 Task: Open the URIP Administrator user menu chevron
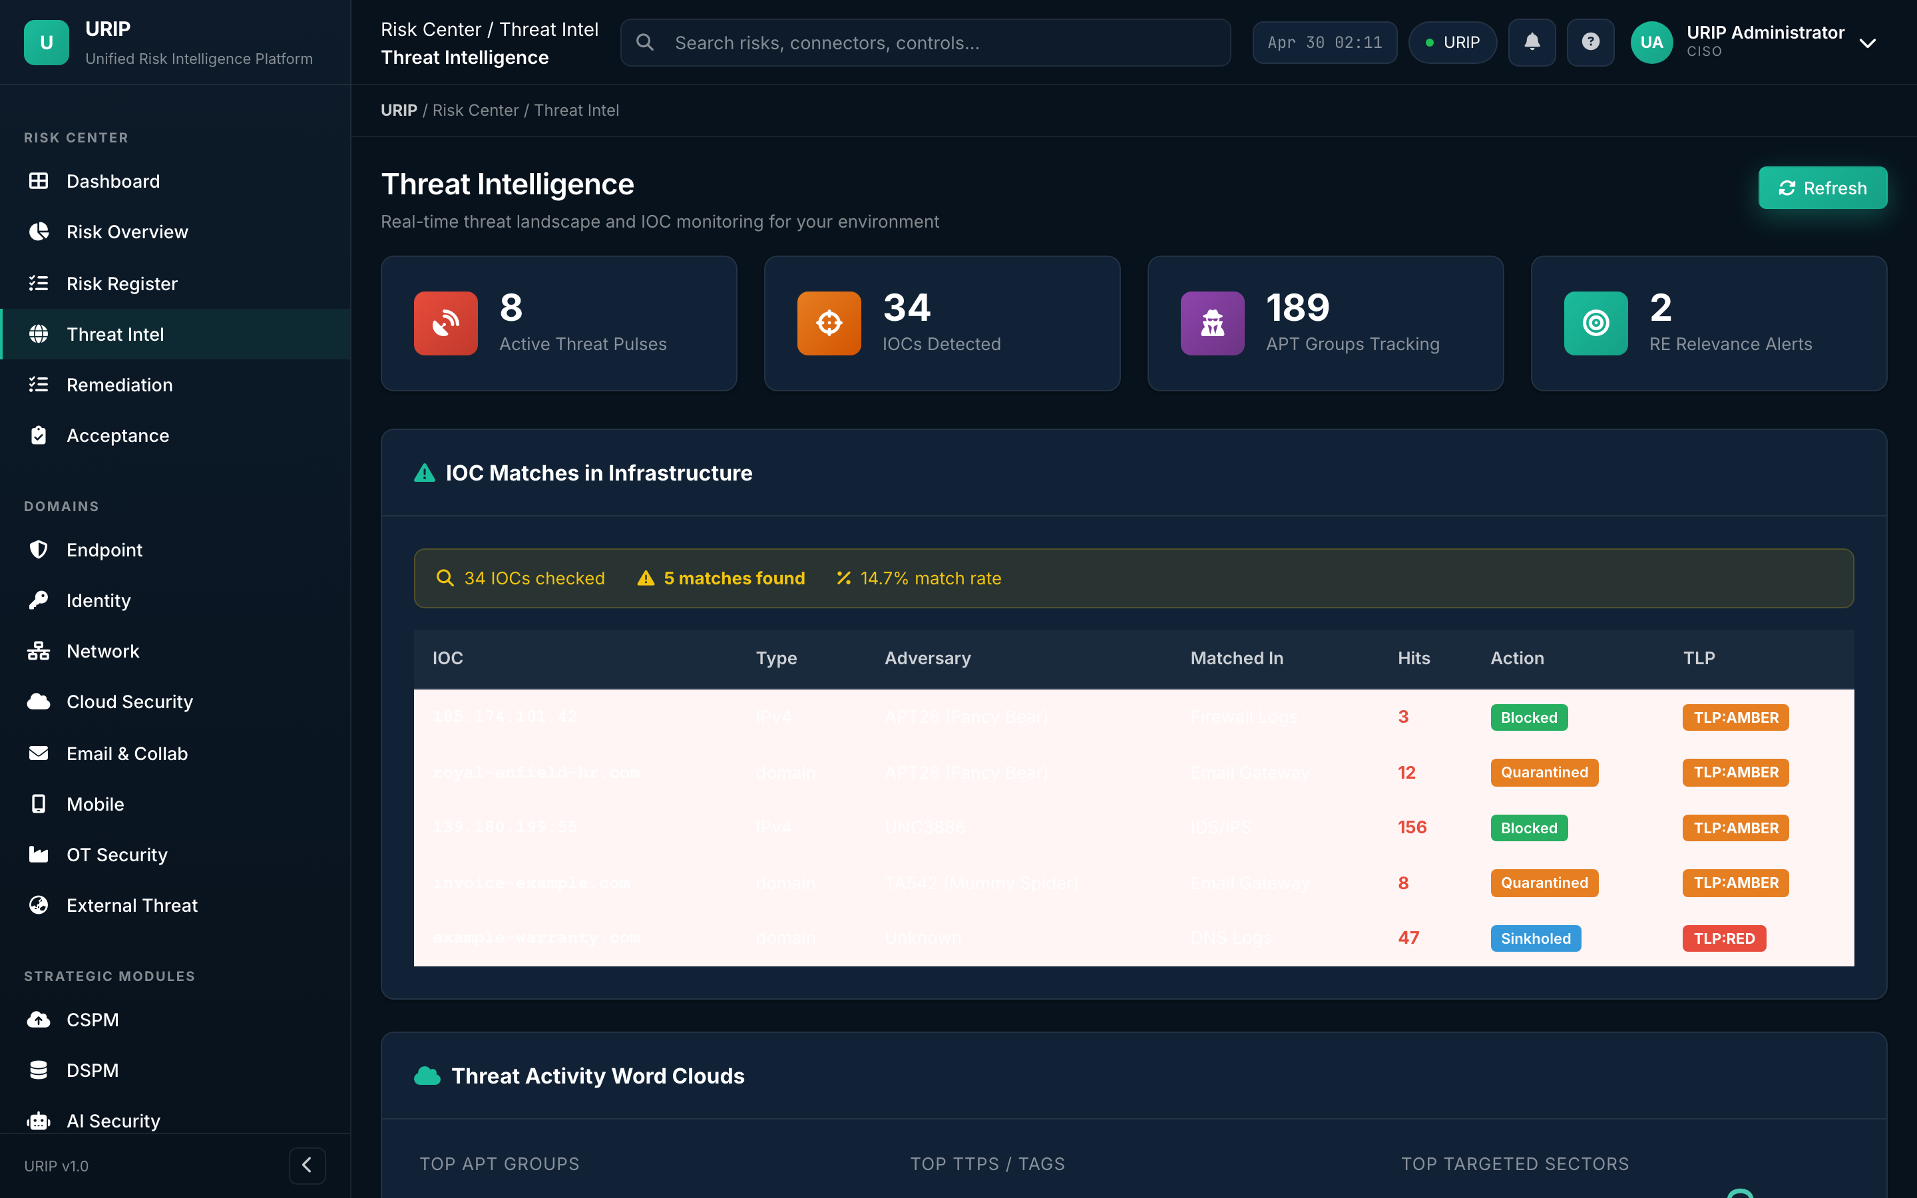click(1868, 43)
